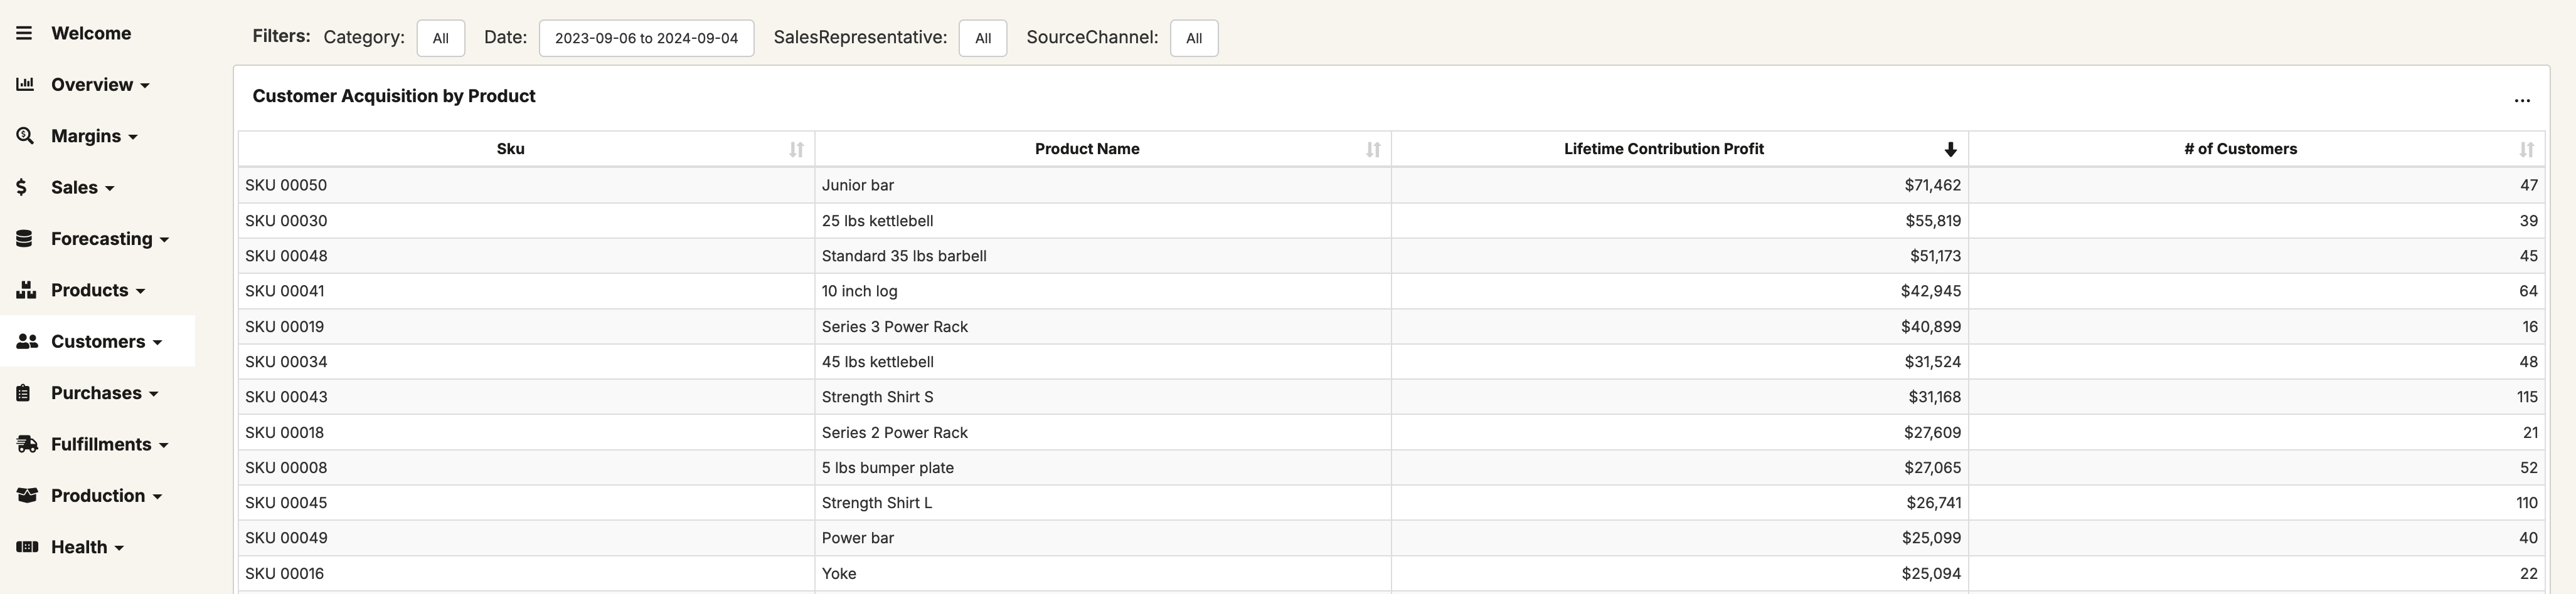Viewport: 2576px width, 594px height.
Task: Toggle sort on the Sku column
Action: (x=796, y=150)
